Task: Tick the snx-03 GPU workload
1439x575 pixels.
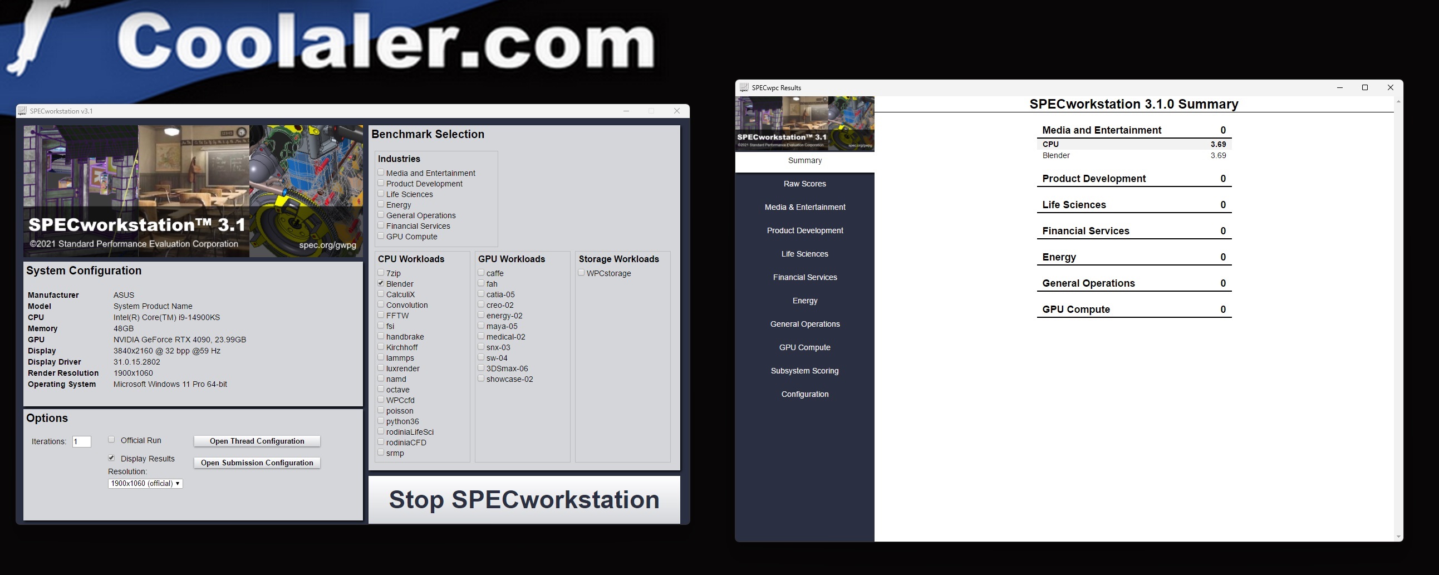Action: coord(481,347)
